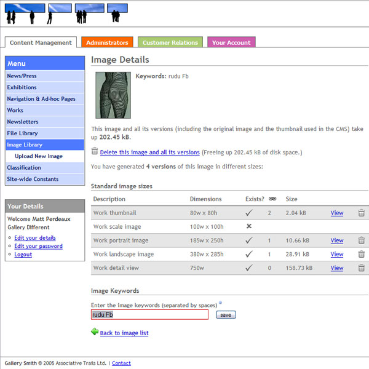Click the 100w x 100h dimensions cell
Image resolution: width=369 pixels, height=369 pixels.
coord(207,226)
